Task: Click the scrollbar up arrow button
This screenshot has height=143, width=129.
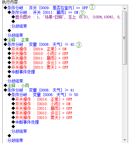Action: pyautogui.click(x=125, y=8)
